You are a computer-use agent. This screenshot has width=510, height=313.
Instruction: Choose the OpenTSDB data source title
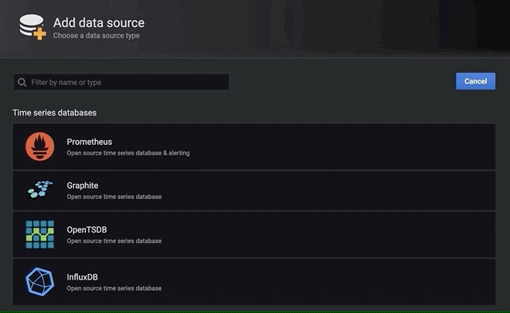pos(87,230)
